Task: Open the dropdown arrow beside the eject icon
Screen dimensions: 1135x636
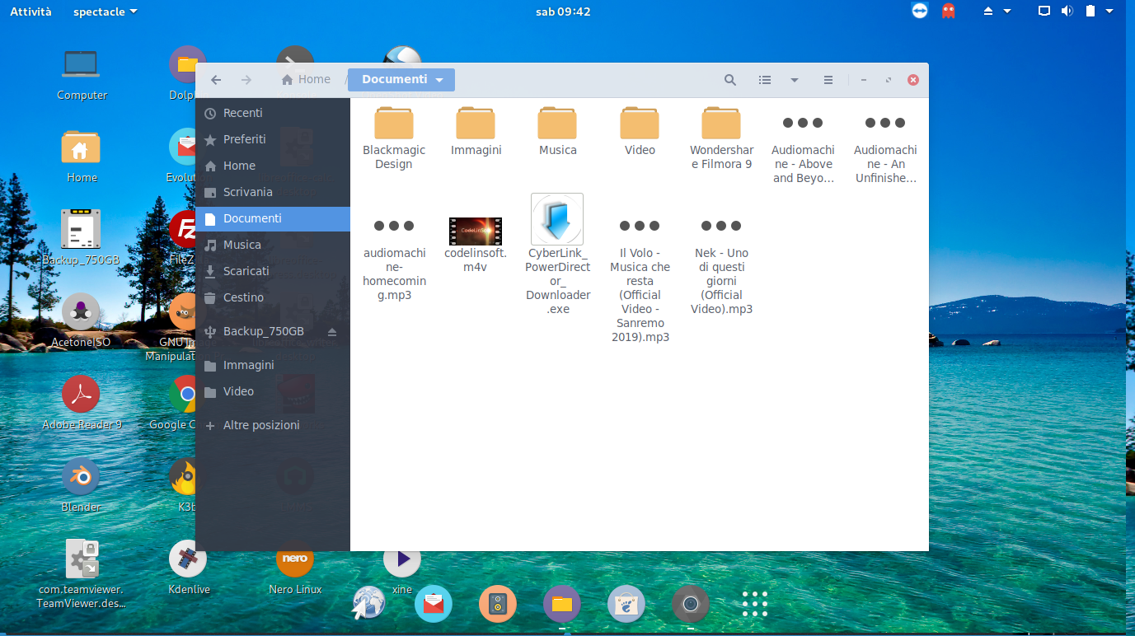Action: tap(1007, 12)
